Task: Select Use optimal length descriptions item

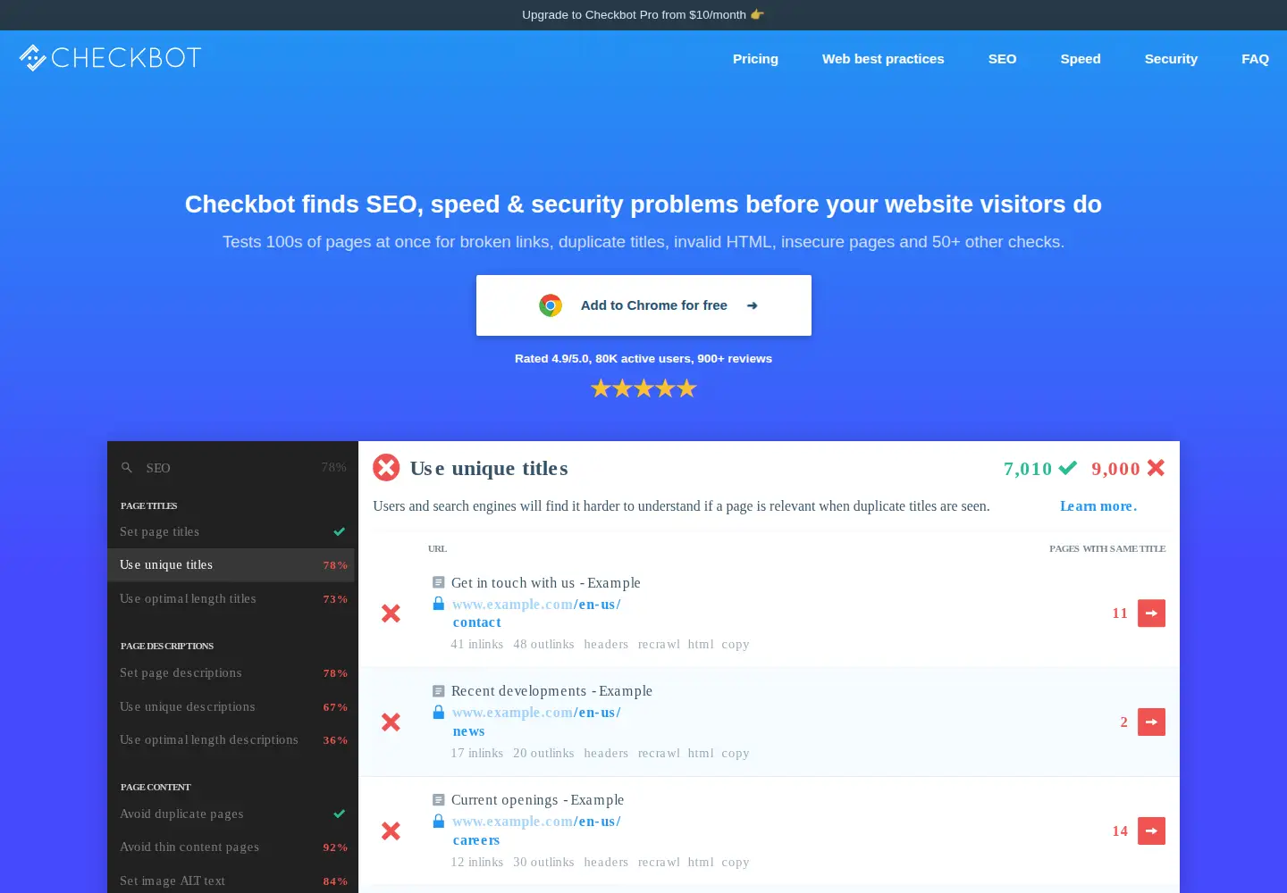Action: point(232,740)
